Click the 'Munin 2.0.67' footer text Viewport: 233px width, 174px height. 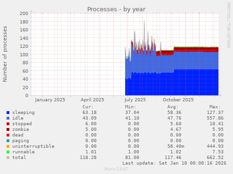click(x=116, y=169)
